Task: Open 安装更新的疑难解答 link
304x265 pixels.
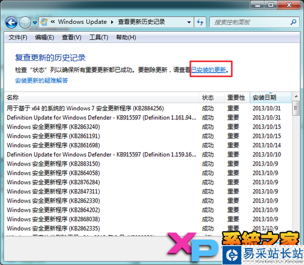Action: coord(41,81)
